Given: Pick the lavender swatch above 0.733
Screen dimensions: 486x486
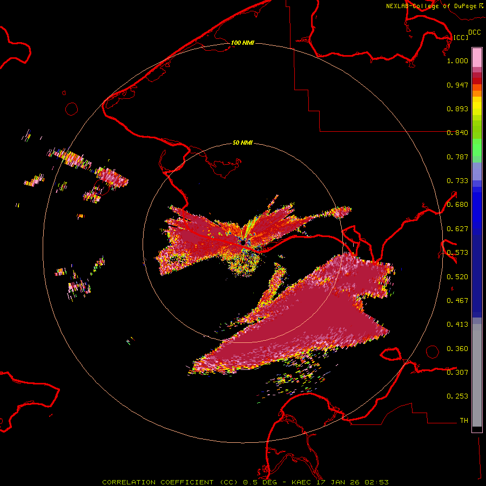Looking at the screenshot, I should click(477, 171).
